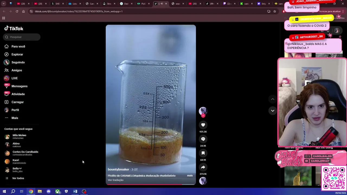Like the video with the heart icon

[203, 125]
